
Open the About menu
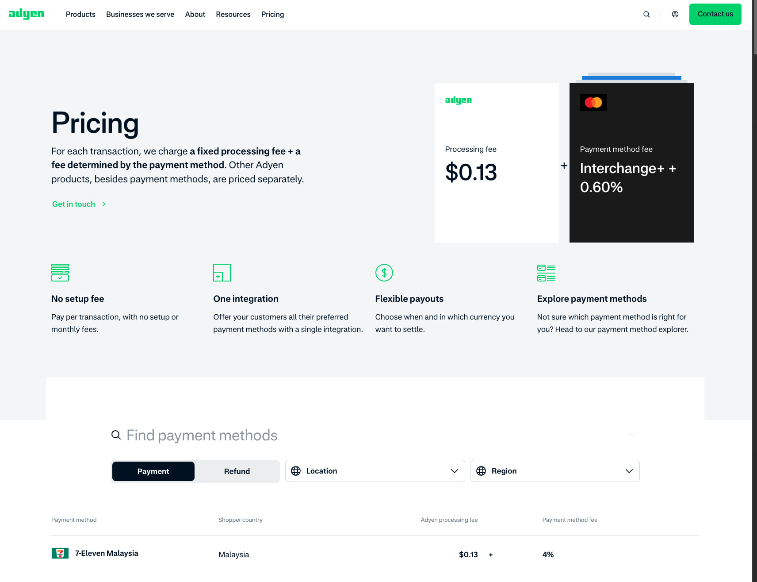(x=195, y=14)
